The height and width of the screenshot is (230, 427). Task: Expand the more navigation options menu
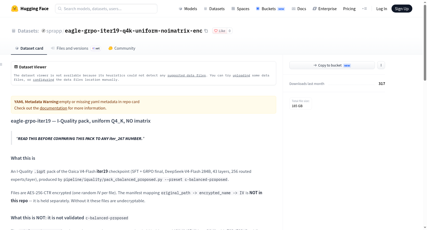coord(364,9)
